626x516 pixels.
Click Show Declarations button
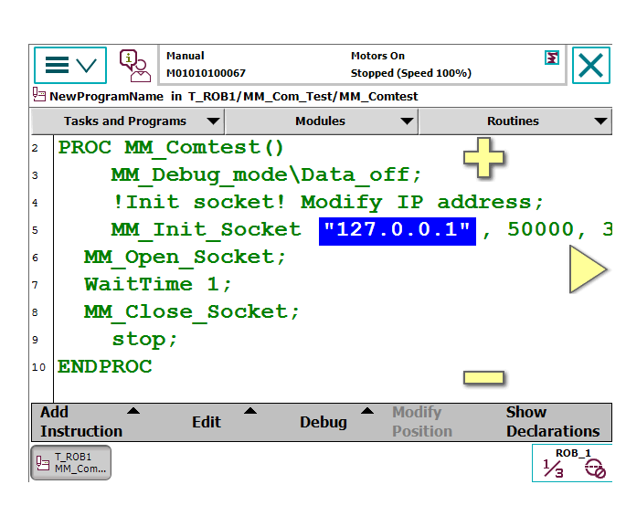(x=553, y=422)
